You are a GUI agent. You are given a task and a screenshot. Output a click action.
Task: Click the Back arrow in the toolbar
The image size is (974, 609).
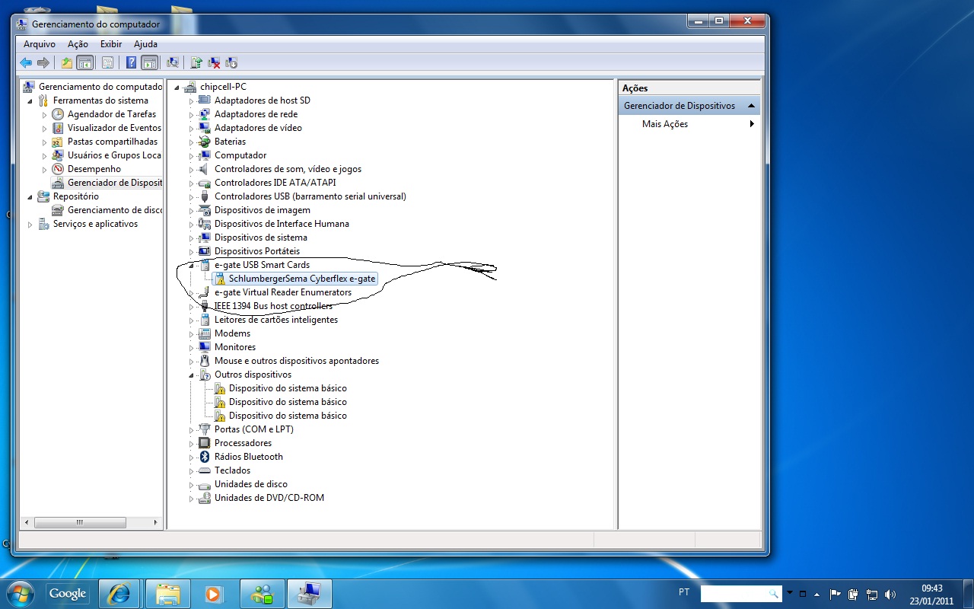coord(26,62)
